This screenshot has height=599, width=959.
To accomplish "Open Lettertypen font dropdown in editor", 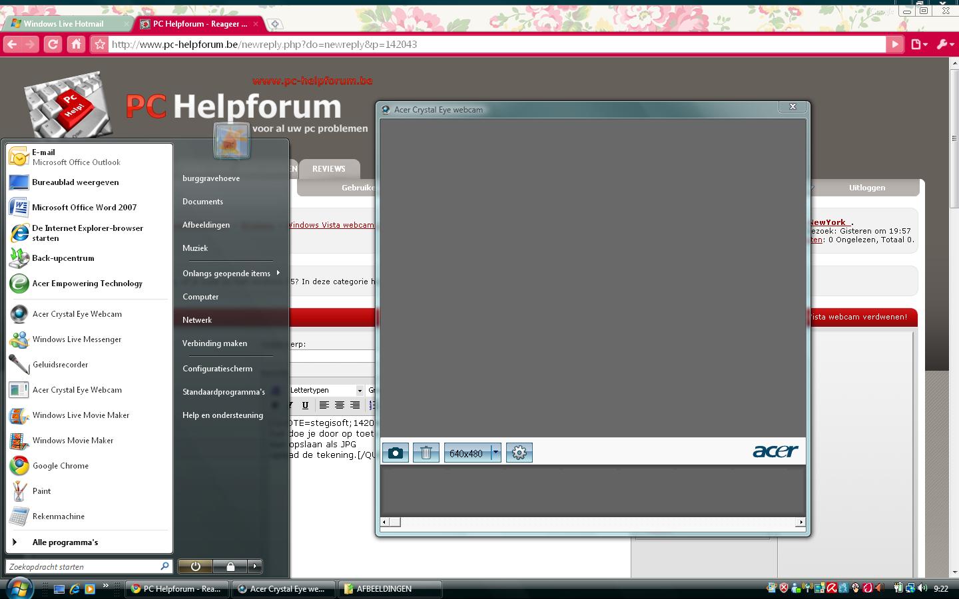I will [326, 390].
